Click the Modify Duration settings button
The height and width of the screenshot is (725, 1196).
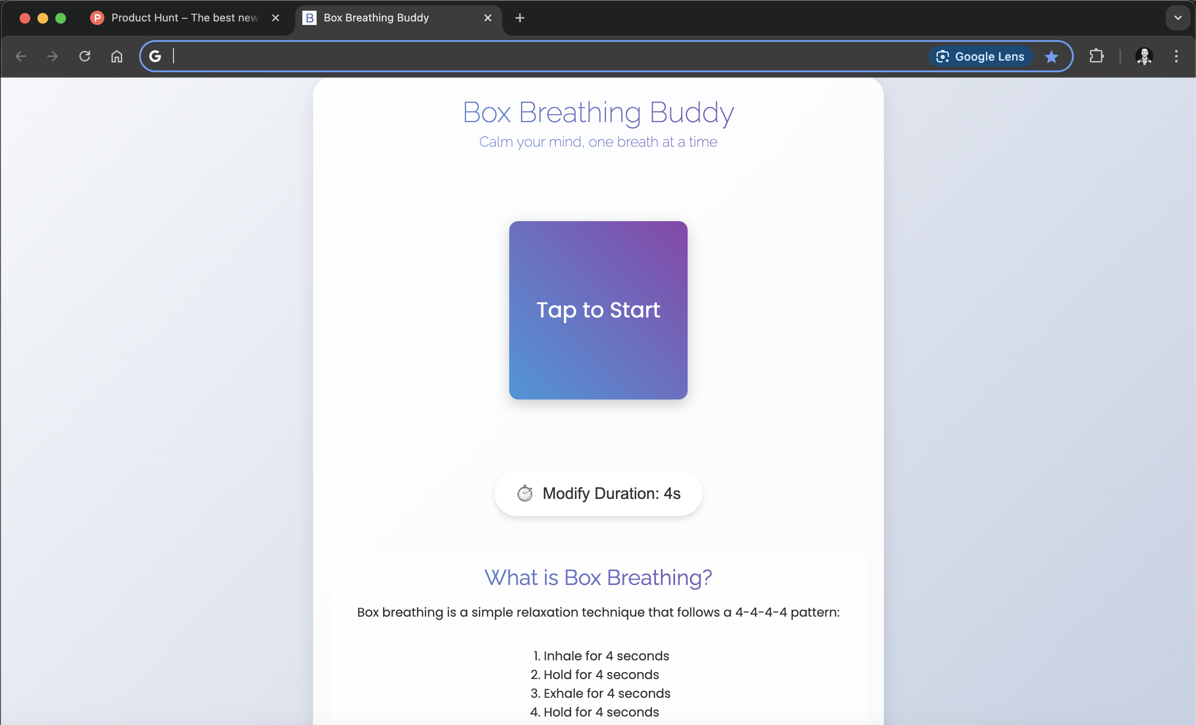point(597,493)
